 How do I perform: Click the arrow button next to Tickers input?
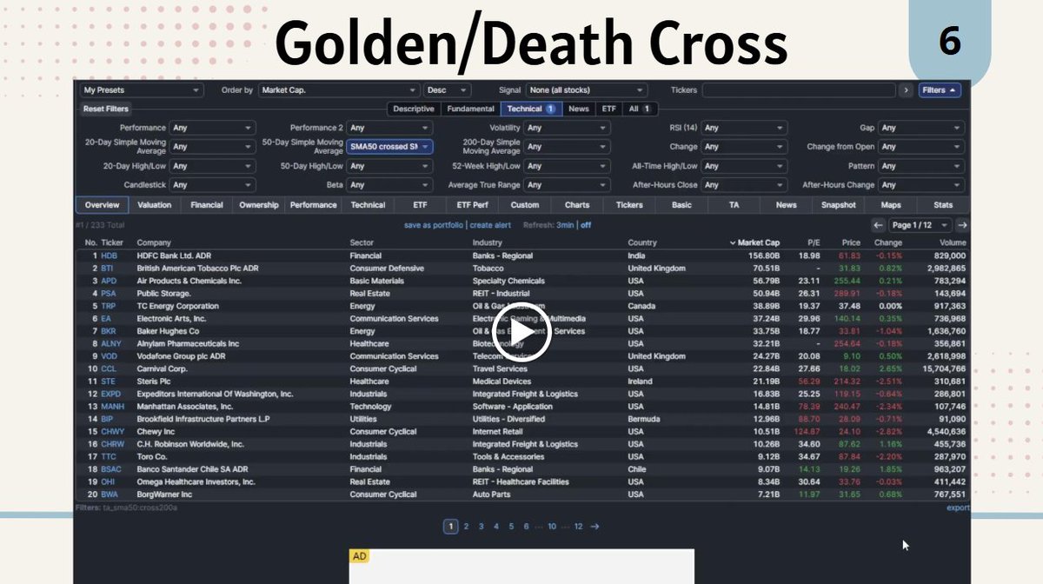pyautogui.click(x=906, y=90)
